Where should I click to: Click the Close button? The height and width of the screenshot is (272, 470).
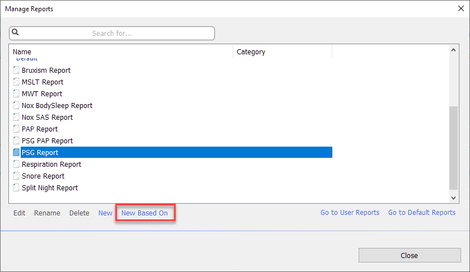pyautogui.click(x=410, y=255)
